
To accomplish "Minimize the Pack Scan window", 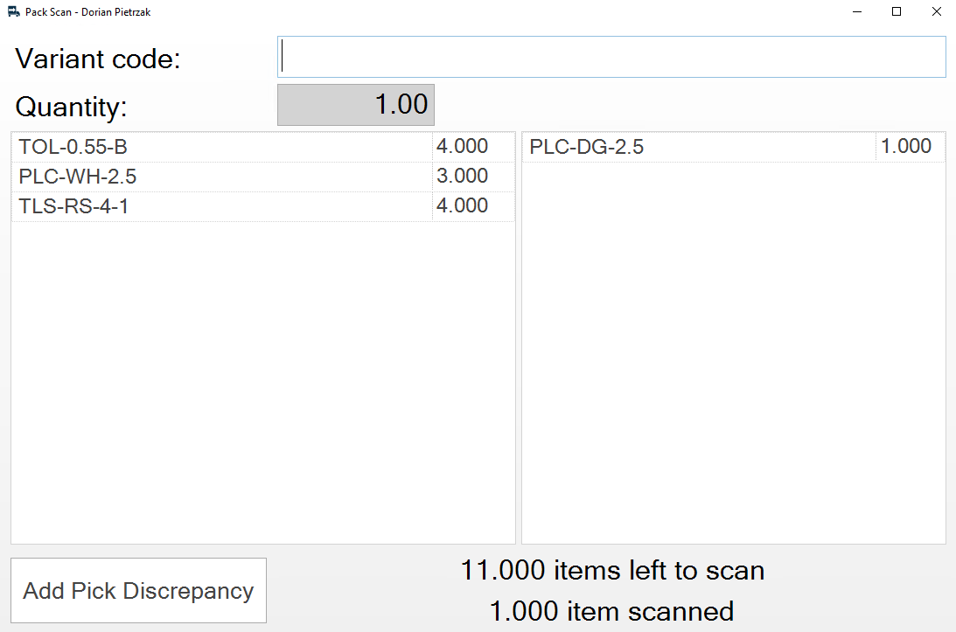I will coord(857,11).
